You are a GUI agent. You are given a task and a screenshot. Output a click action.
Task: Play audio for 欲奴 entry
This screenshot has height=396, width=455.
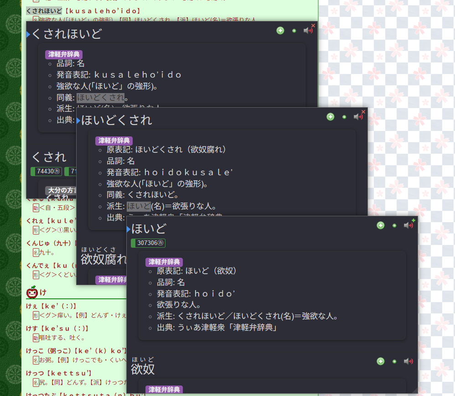coord(408,361)
